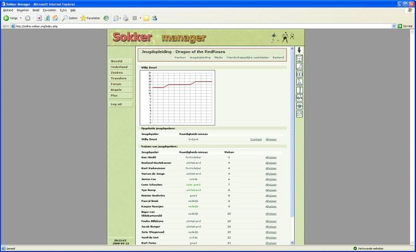Open the split-panel icon in right sidebar
The height and width of the screenshot is (252, 416).
click(300, 90)
